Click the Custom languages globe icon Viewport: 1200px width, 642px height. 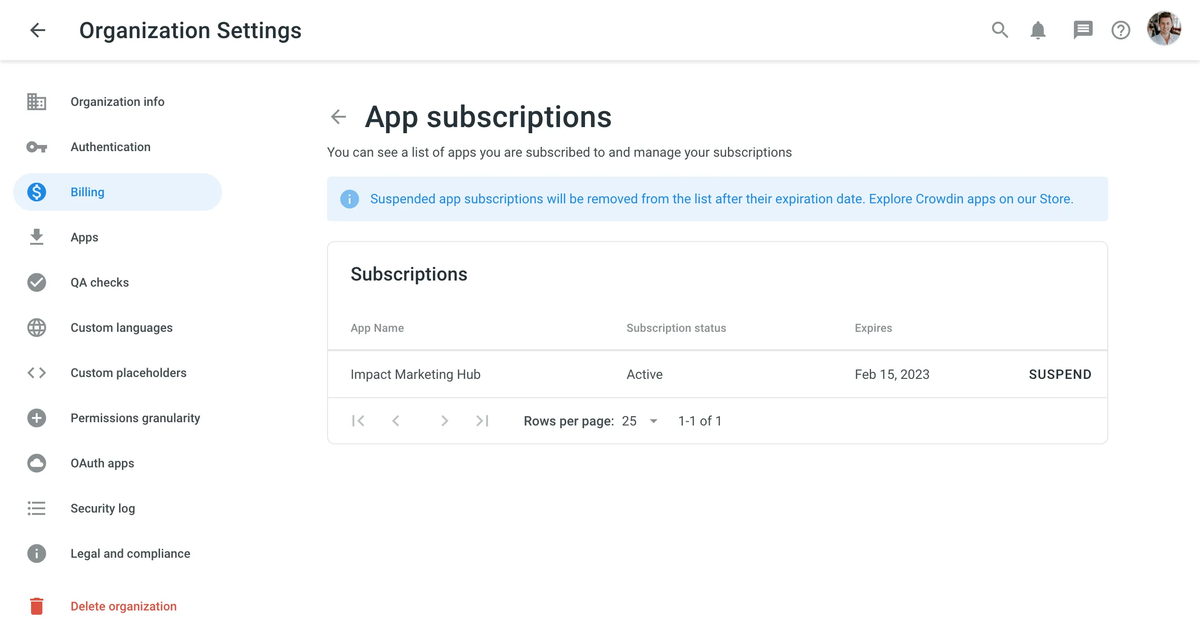point(37,327)
